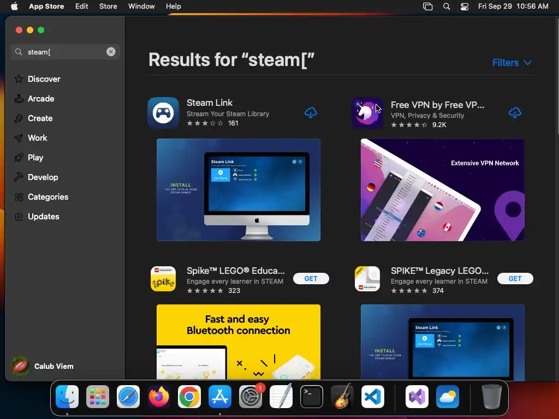Launch Visual Studio Code from Dock
Viewport: 559px width, 419px height.
(x=373, y=397)
